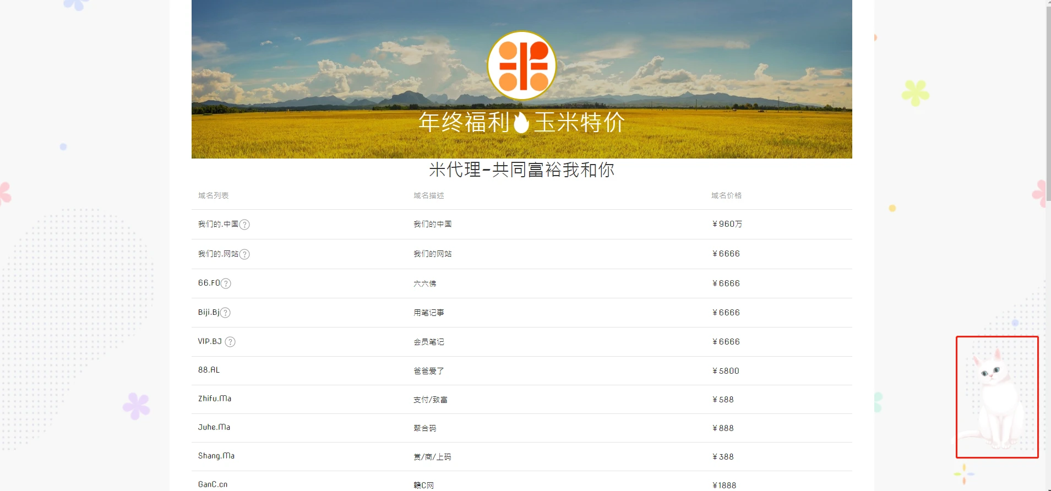Click the white flame icon in banner title
1051x491 pixels.
[x=521, y=122]
